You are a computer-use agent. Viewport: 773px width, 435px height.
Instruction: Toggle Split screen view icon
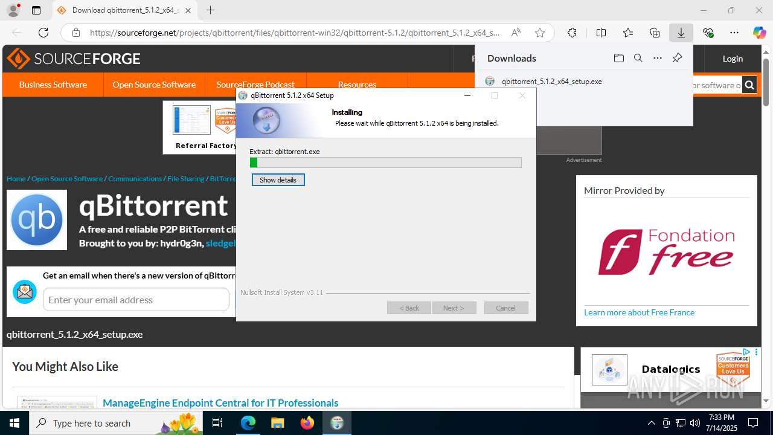coord(601,33)
